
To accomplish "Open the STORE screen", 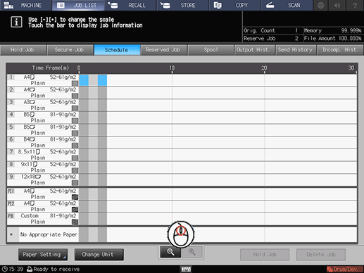I will pyautogui.click(x=183, y=5).
